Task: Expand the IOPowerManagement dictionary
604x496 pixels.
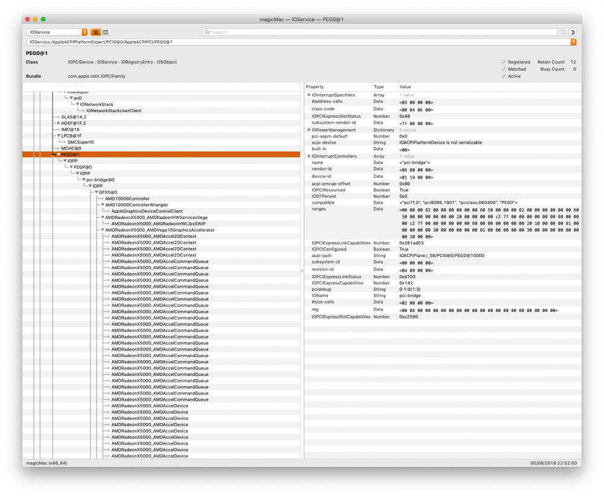Action: click(x=309, y=130)
